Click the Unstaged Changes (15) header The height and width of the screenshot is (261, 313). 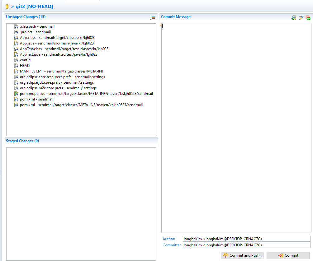pyautogui.click(x=26, y=17)
